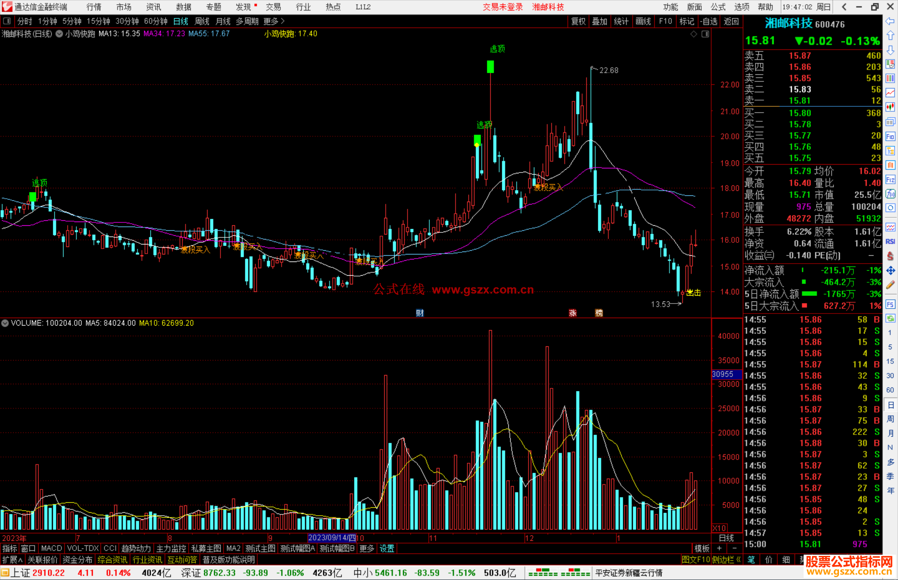Viewport: 898px width, 580px height.
Task: Click the 复权 button in chart toolbar
Action: (x=578, y=21)
